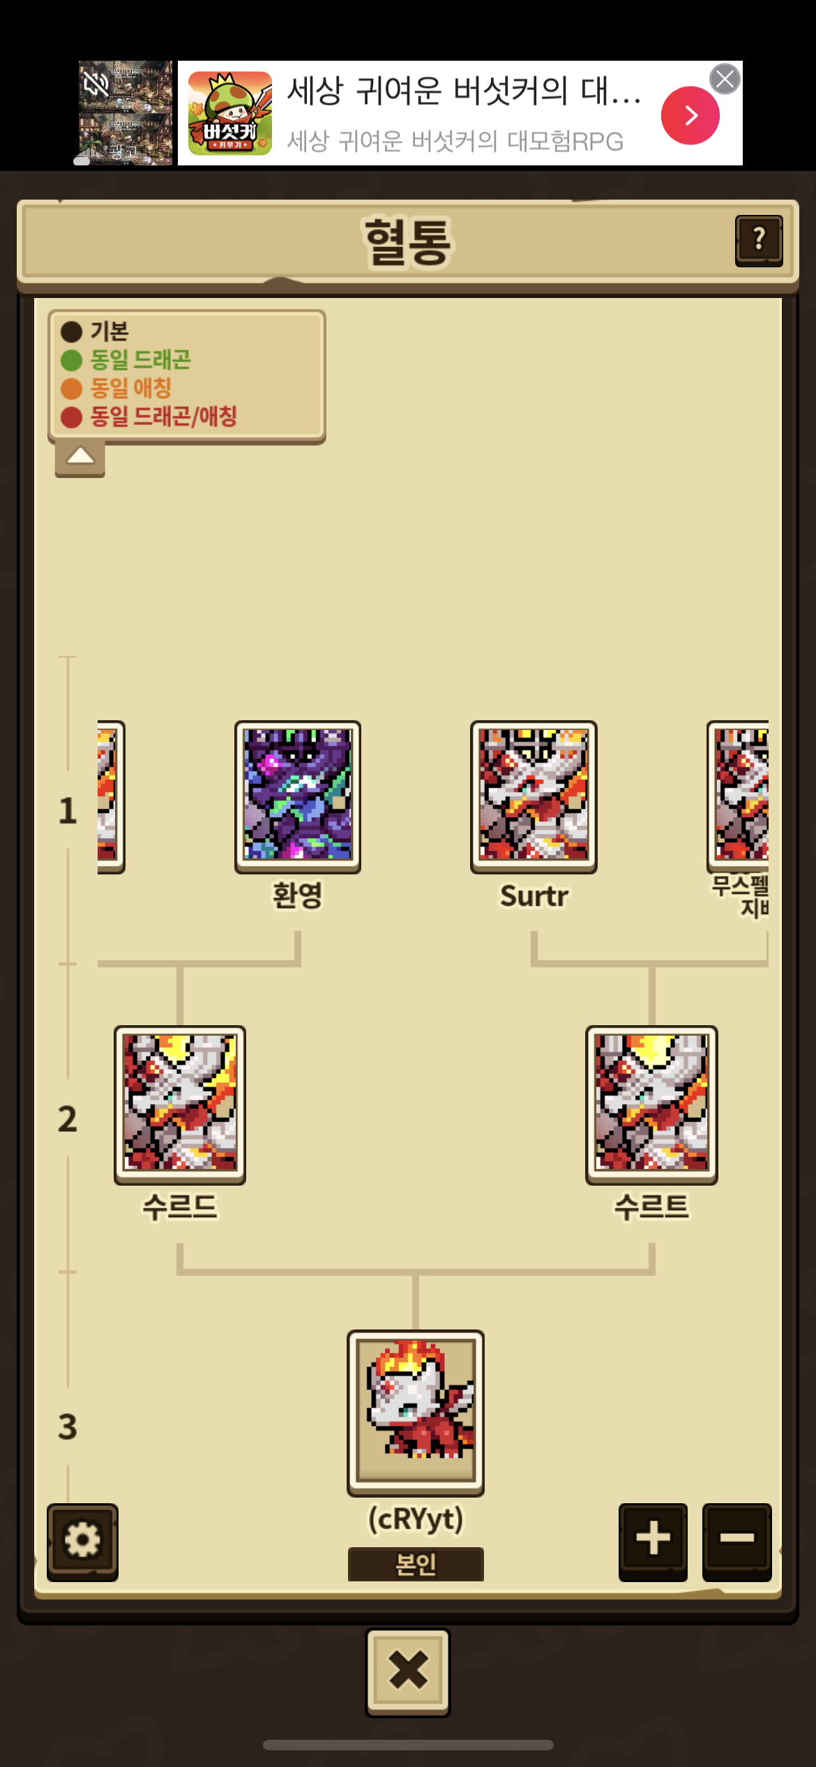Tap the red arrow on the ad banner
816x1767 pixels.
point(690,115)
